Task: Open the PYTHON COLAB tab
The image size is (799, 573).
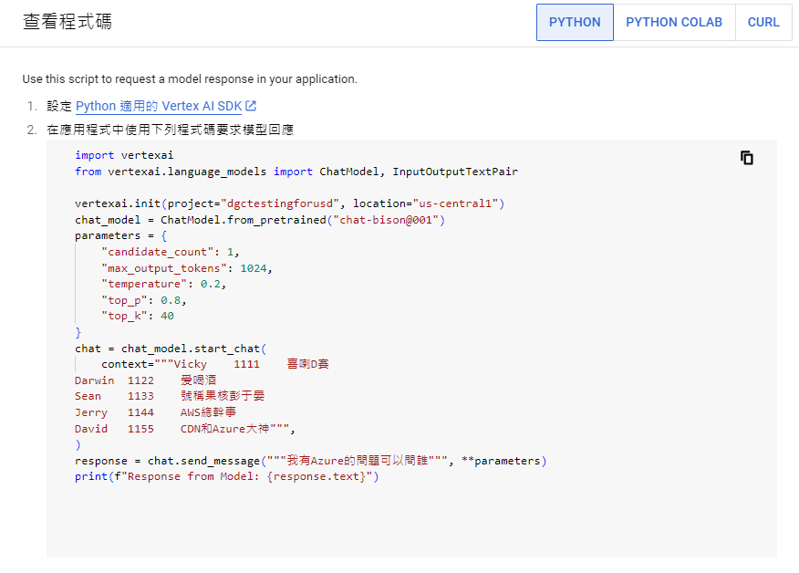Action: [673, 22]
